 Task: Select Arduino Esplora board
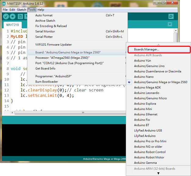coord(158,104)
